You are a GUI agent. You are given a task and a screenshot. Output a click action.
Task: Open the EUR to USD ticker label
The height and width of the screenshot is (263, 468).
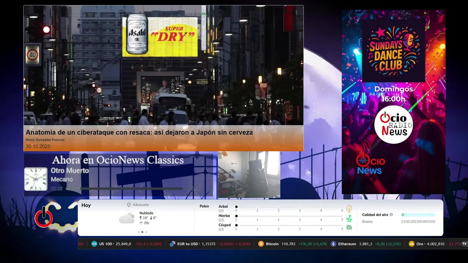[187, 244]
